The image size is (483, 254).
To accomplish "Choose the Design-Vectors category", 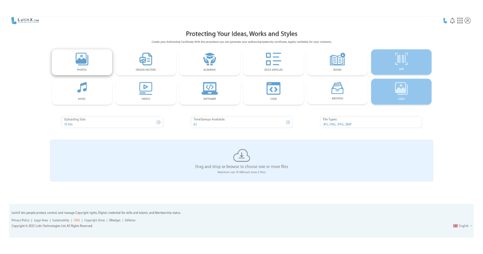I will (x=146, y=60).
